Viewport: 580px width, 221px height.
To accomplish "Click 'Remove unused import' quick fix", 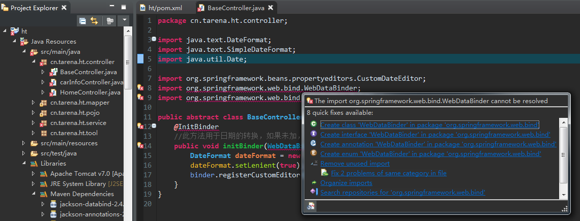I will [x=355, y=164].
